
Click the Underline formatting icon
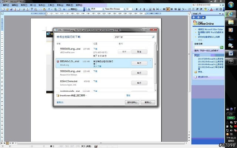144,9
